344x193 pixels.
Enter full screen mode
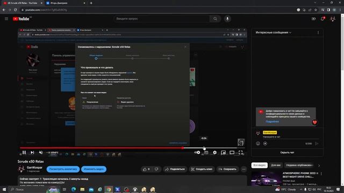coord(241,152)
